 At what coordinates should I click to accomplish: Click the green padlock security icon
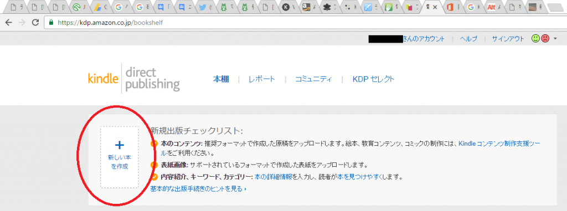[x=51, y=22]
